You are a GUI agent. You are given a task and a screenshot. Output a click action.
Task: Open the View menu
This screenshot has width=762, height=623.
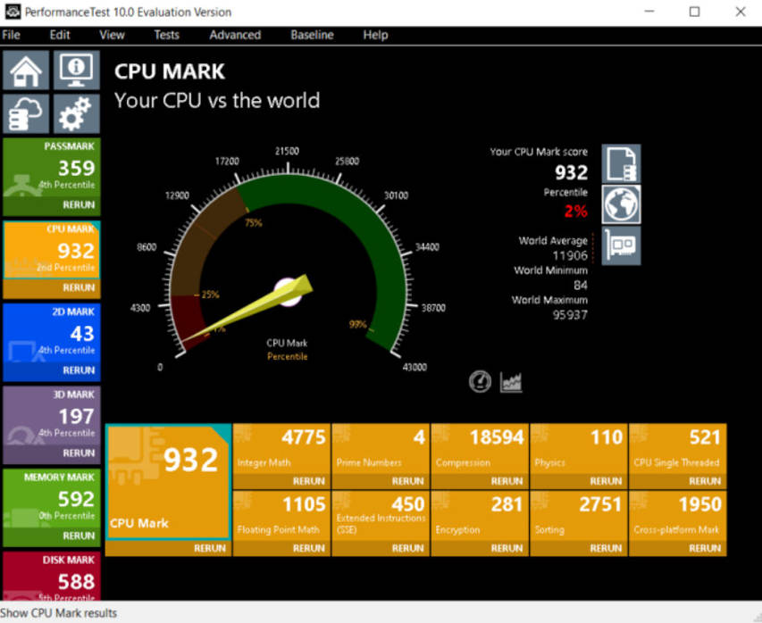[x=112, y=35]
